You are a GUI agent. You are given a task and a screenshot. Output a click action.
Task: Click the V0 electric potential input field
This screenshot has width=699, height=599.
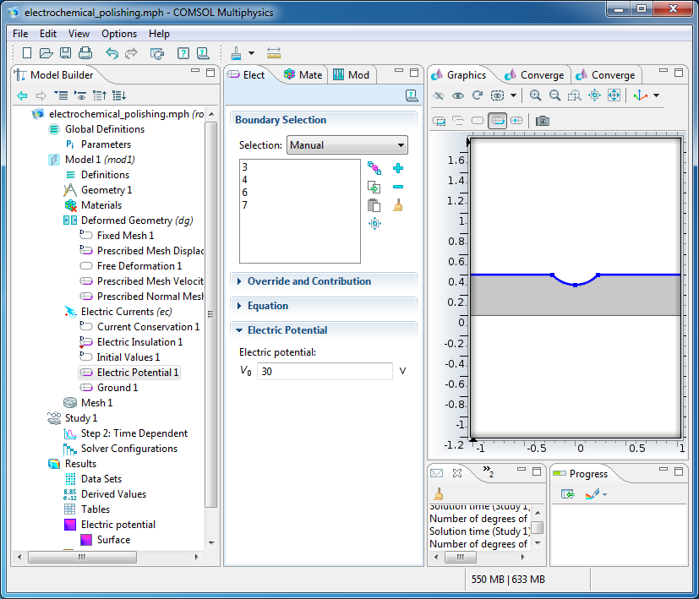coord(325,371)
